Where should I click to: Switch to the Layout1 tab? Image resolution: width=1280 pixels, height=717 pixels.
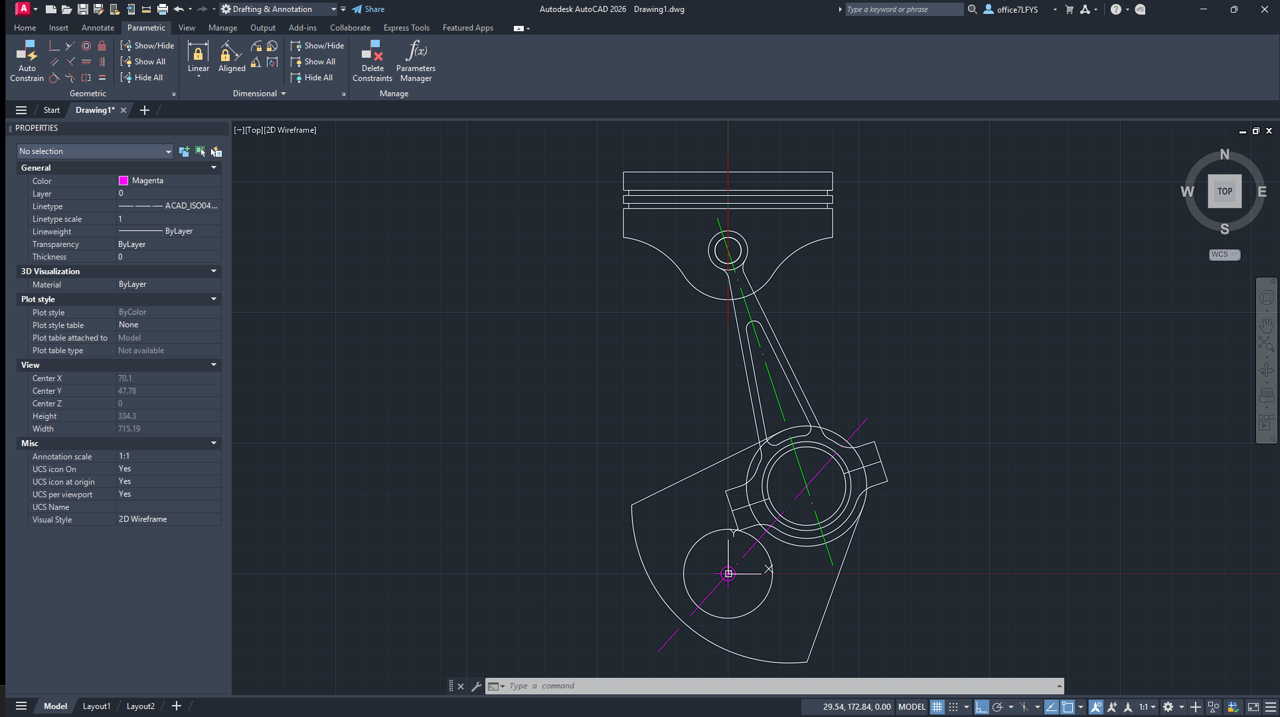pos(96,706)
